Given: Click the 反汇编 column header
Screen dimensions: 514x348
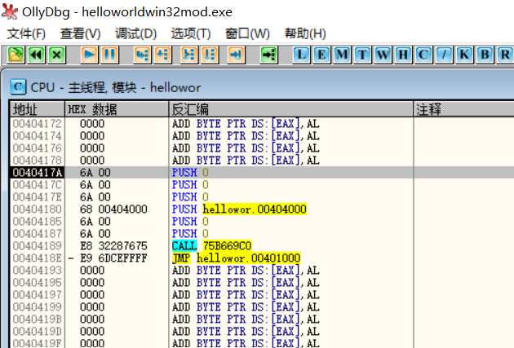Looking at the screenshot, I should pyautogui.click(x=291, y=109).
